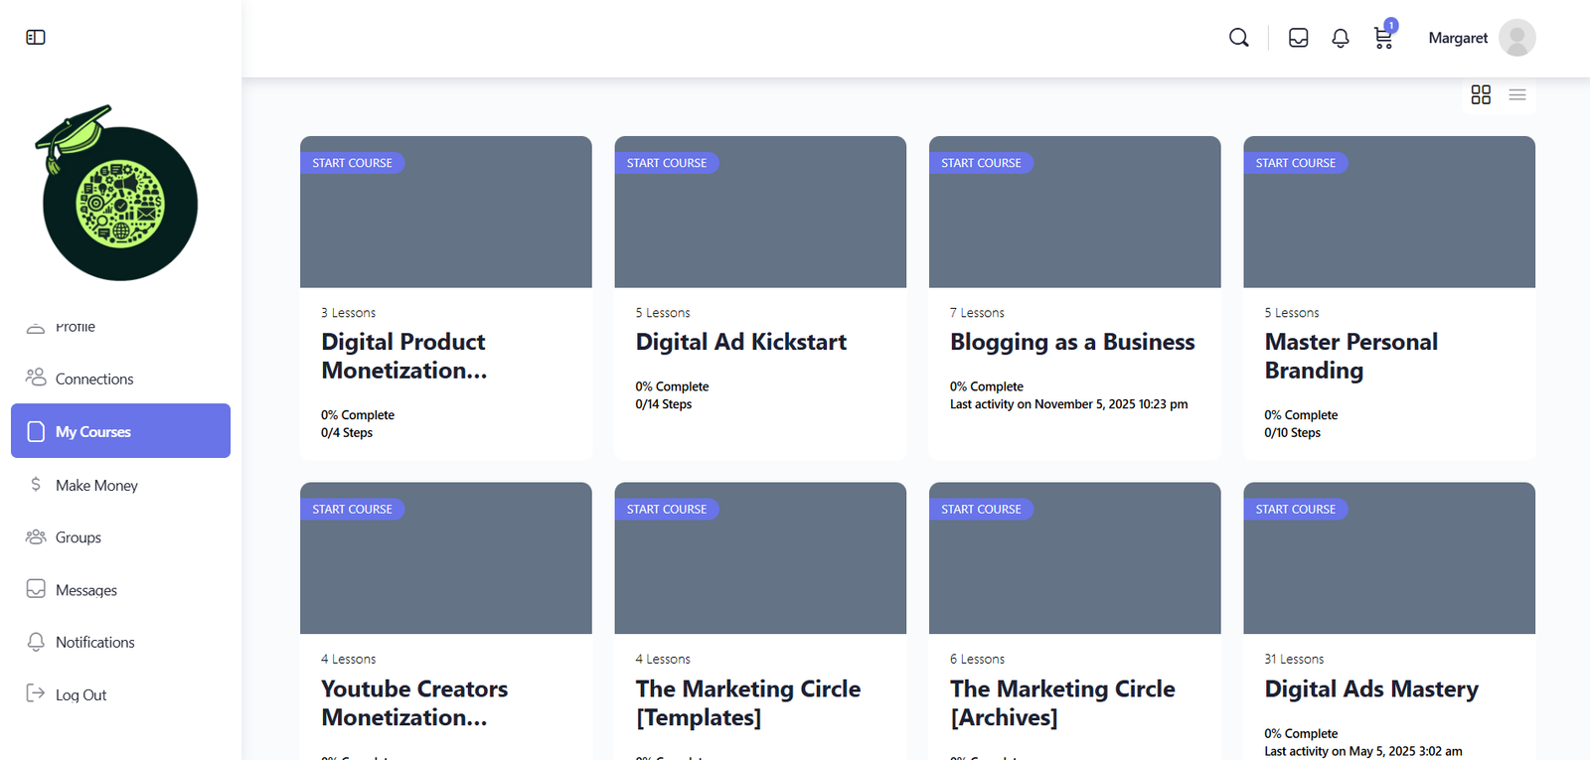Open Make Money sidebar item
The image size is (1590, 760).
coord(96,485)
